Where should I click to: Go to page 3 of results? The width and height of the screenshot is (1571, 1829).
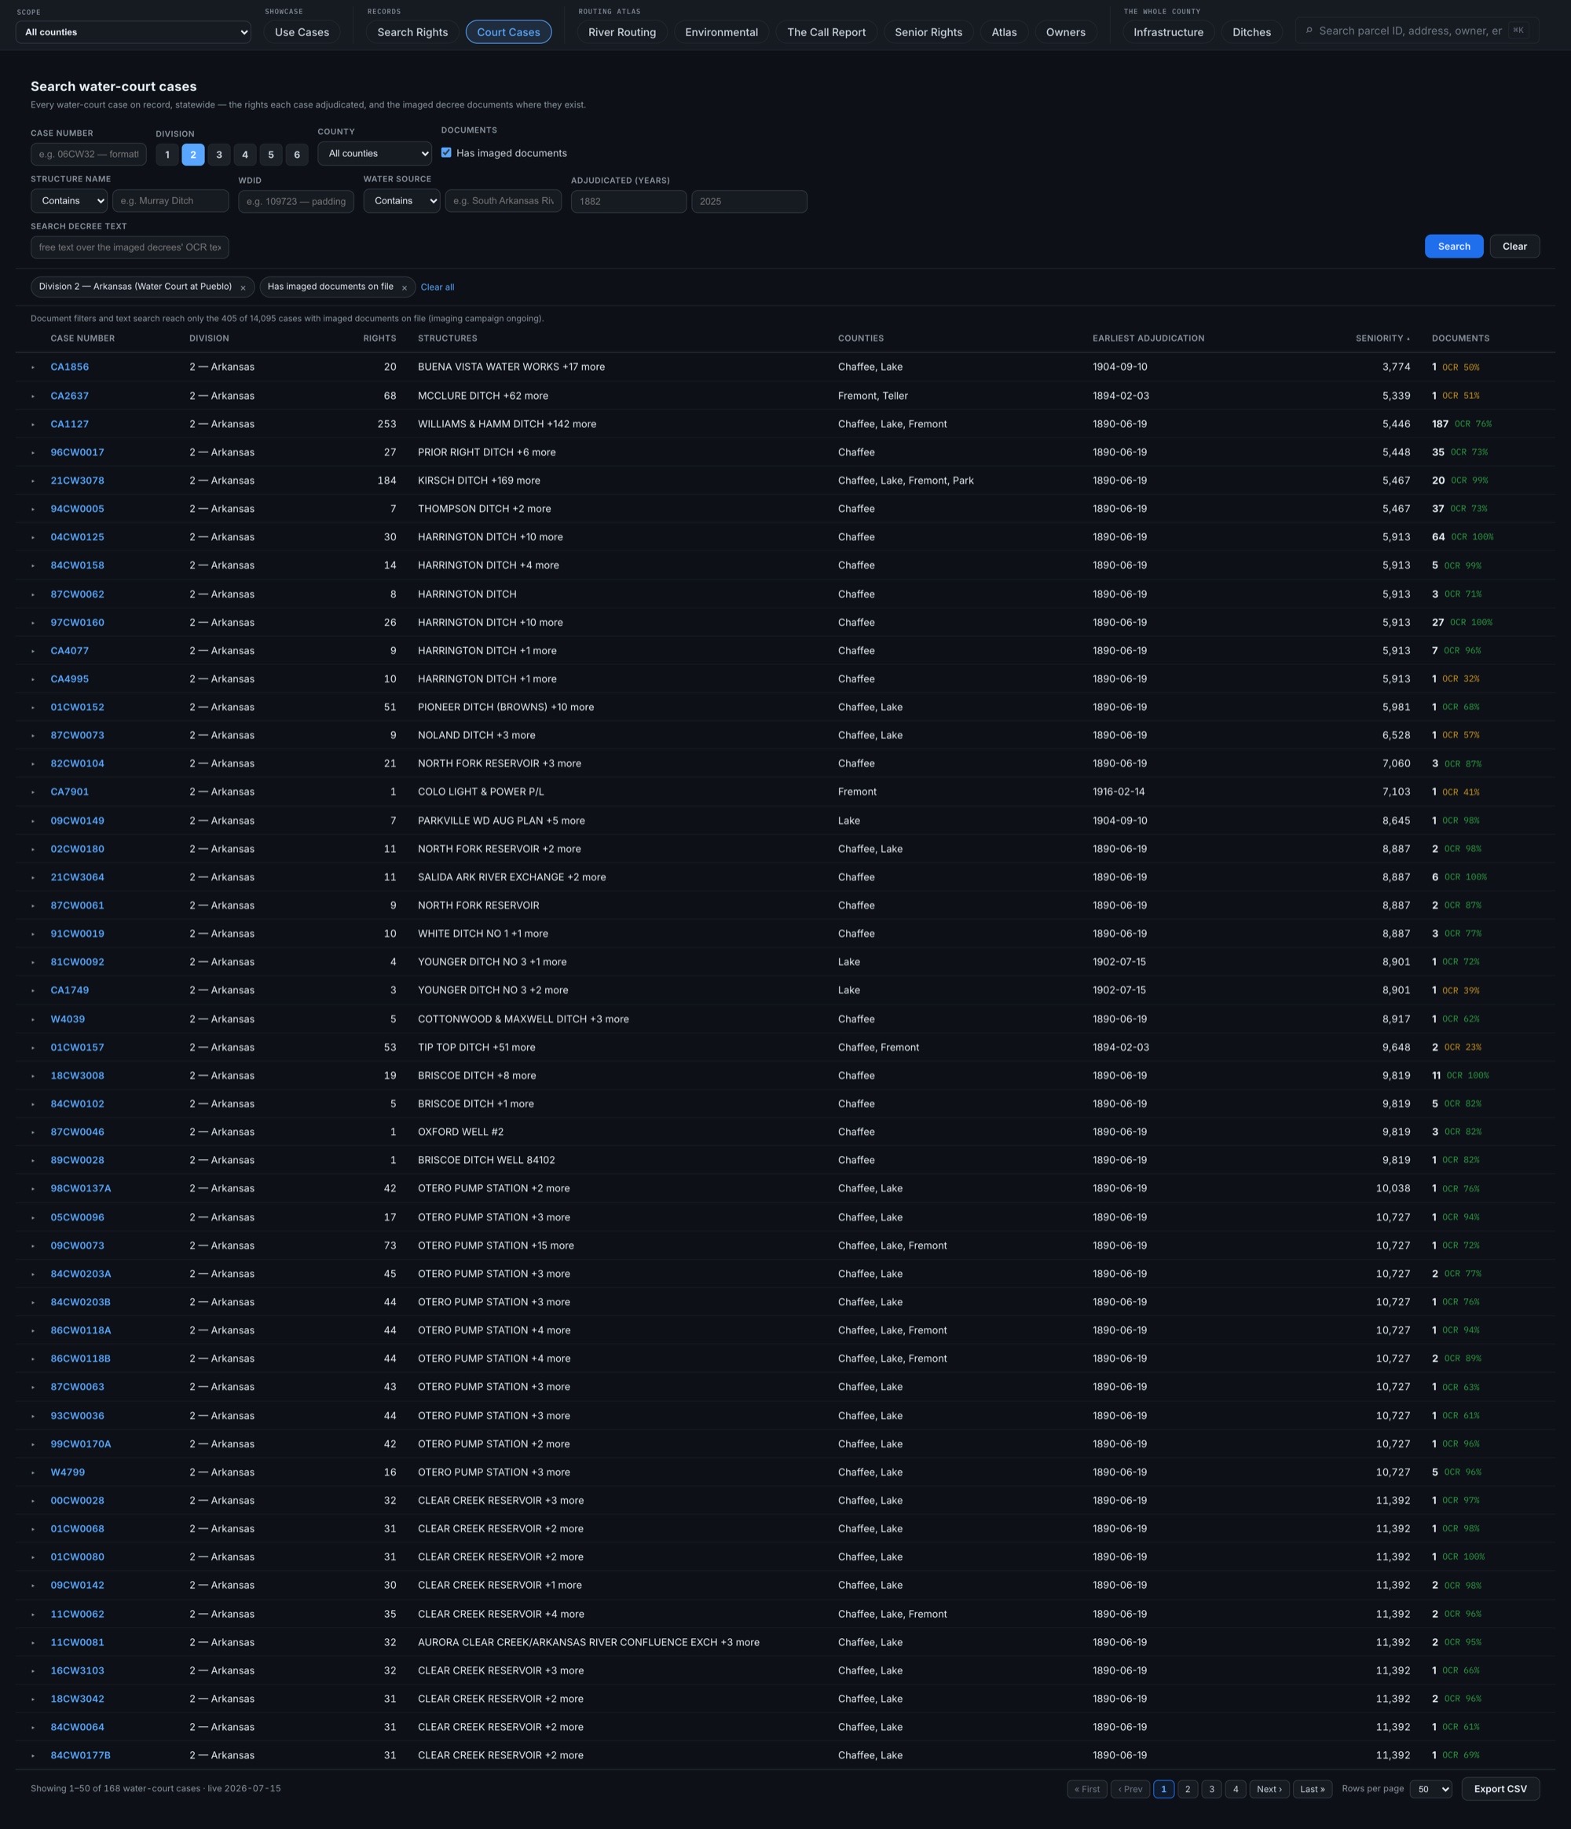click(1211, 1789)
